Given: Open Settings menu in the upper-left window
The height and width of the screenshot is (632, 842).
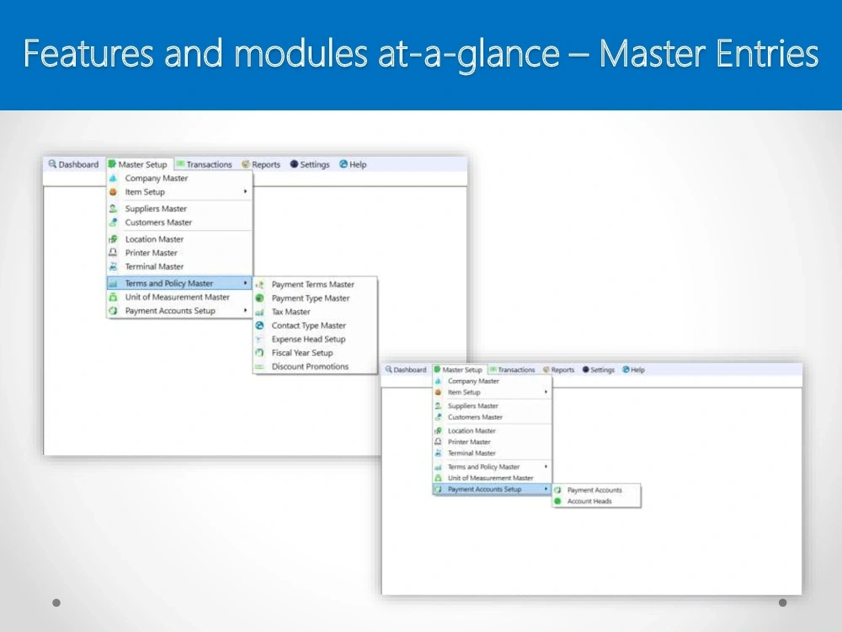Looking at the screenshot, I should coord(310,164).
